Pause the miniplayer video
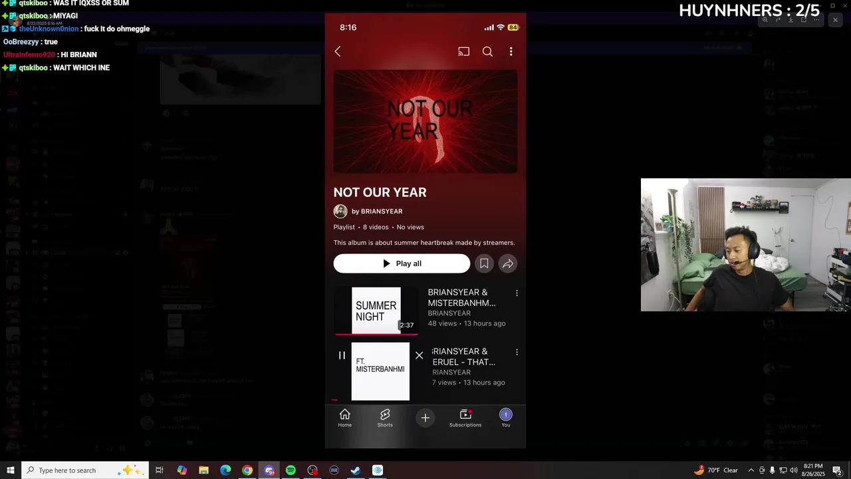This screenshot has width=851, height=479. [342, 355]
